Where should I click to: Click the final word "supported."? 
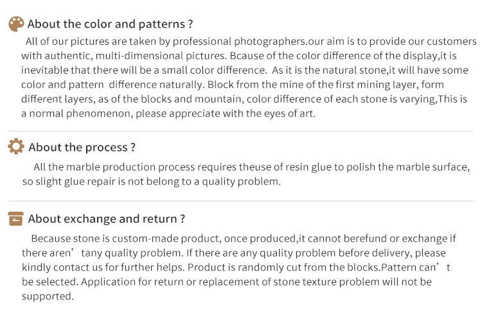coord(48,296)
